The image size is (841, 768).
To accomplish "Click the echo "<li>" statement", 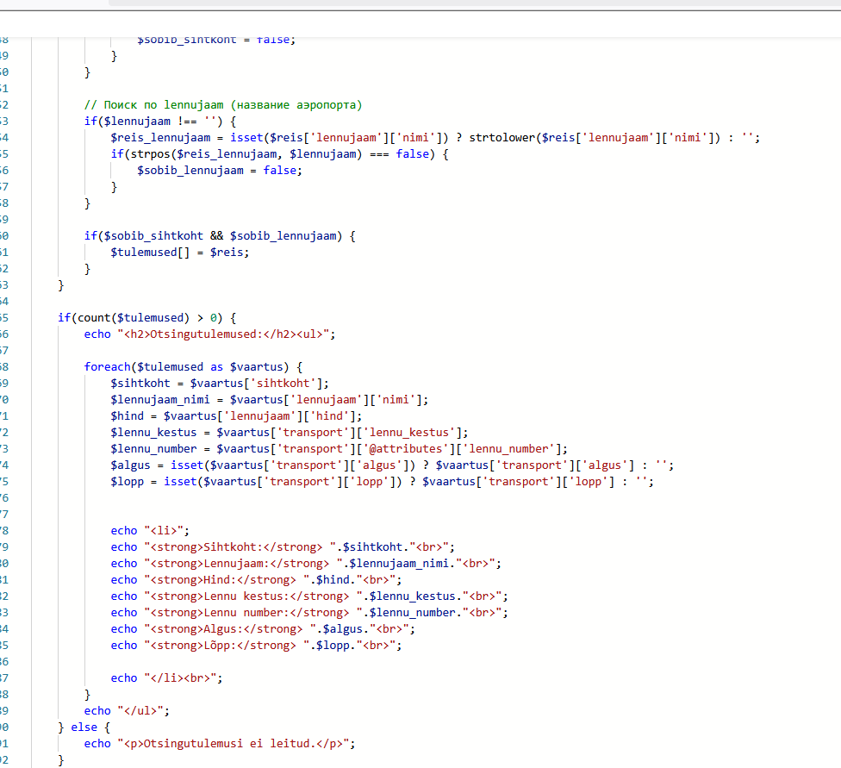I will [150, 531].
